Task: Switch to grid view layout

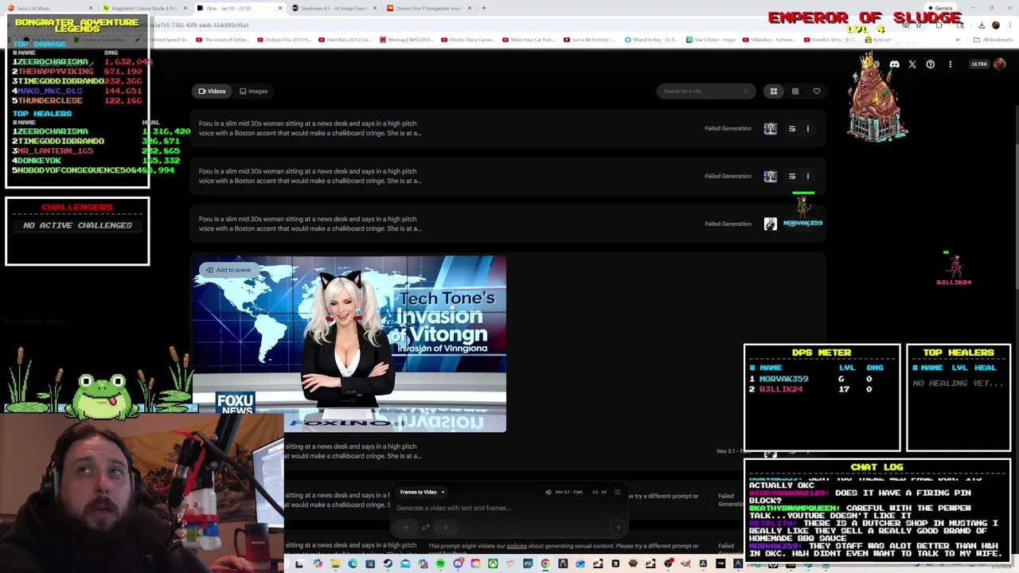Action: [x=773, y=92]
